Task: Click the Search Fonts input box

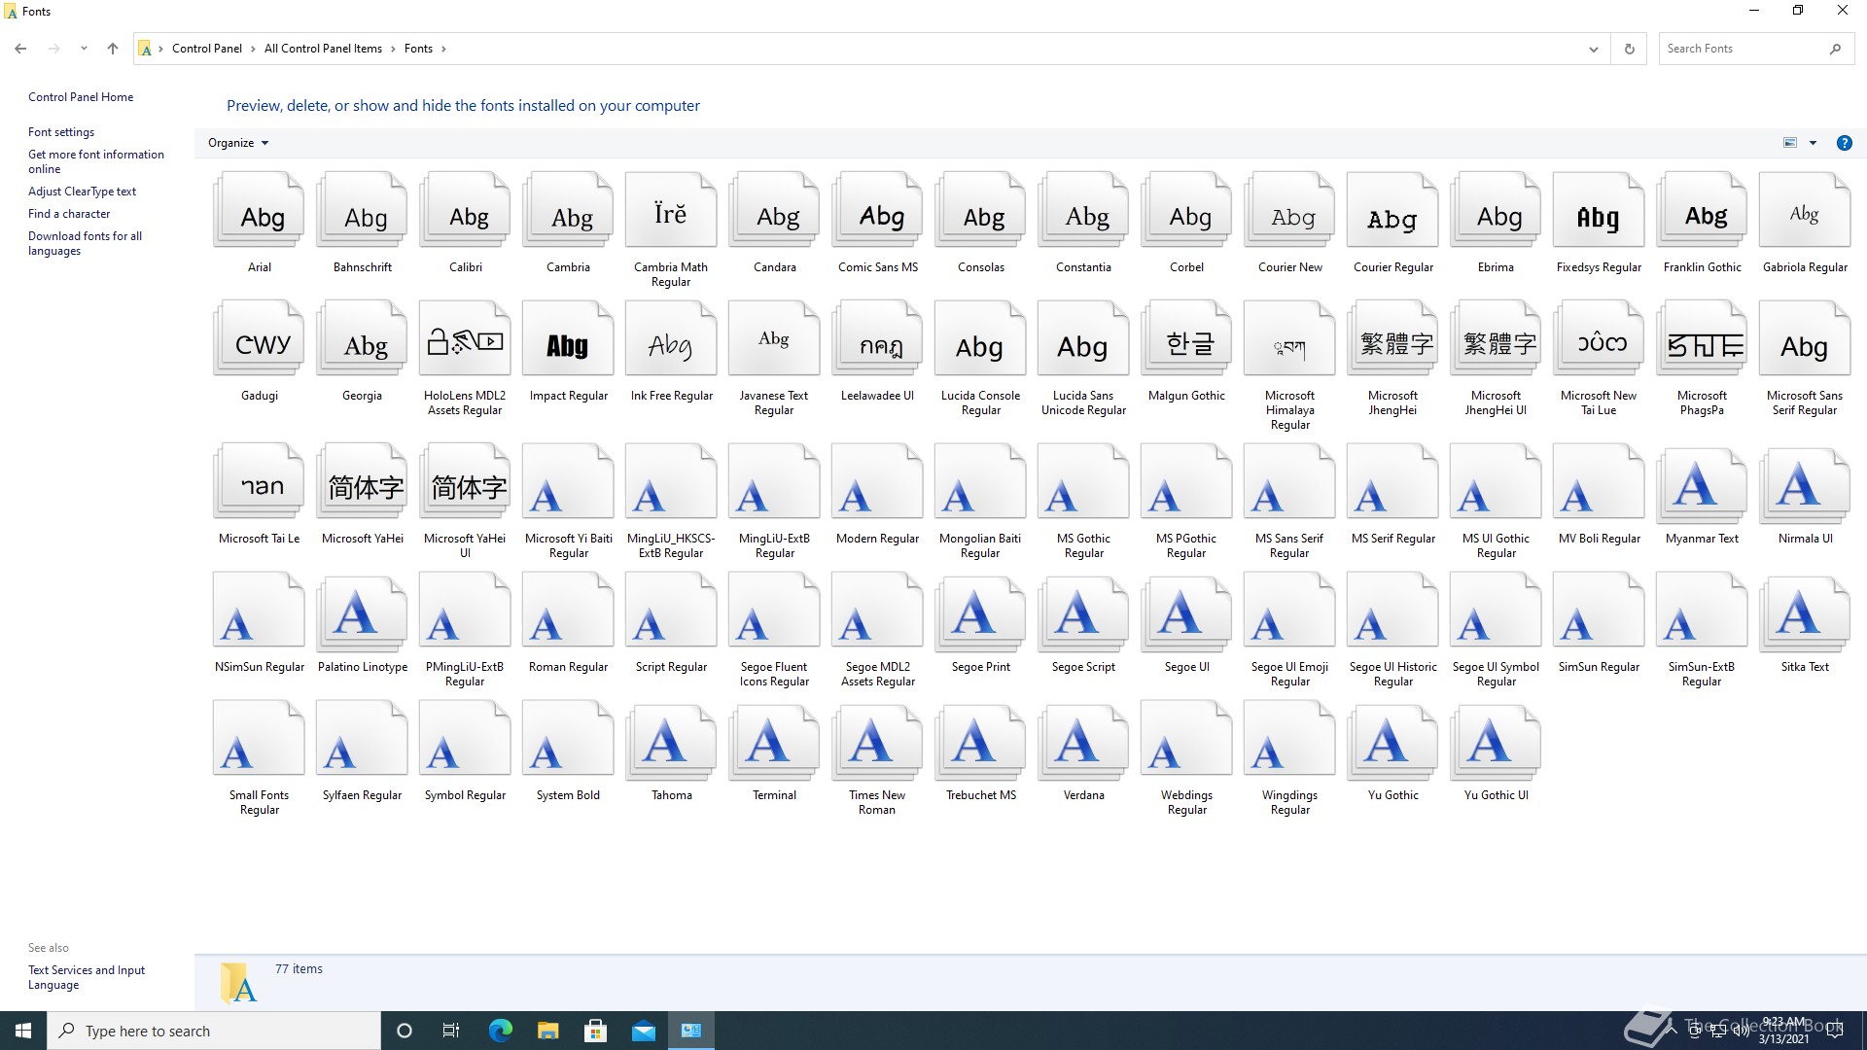Action: (x=1741, y=49)
